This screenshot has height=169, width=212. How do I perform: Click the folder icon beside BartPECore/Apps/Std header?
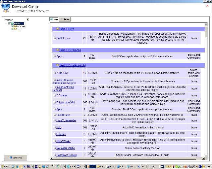(58, 65)
